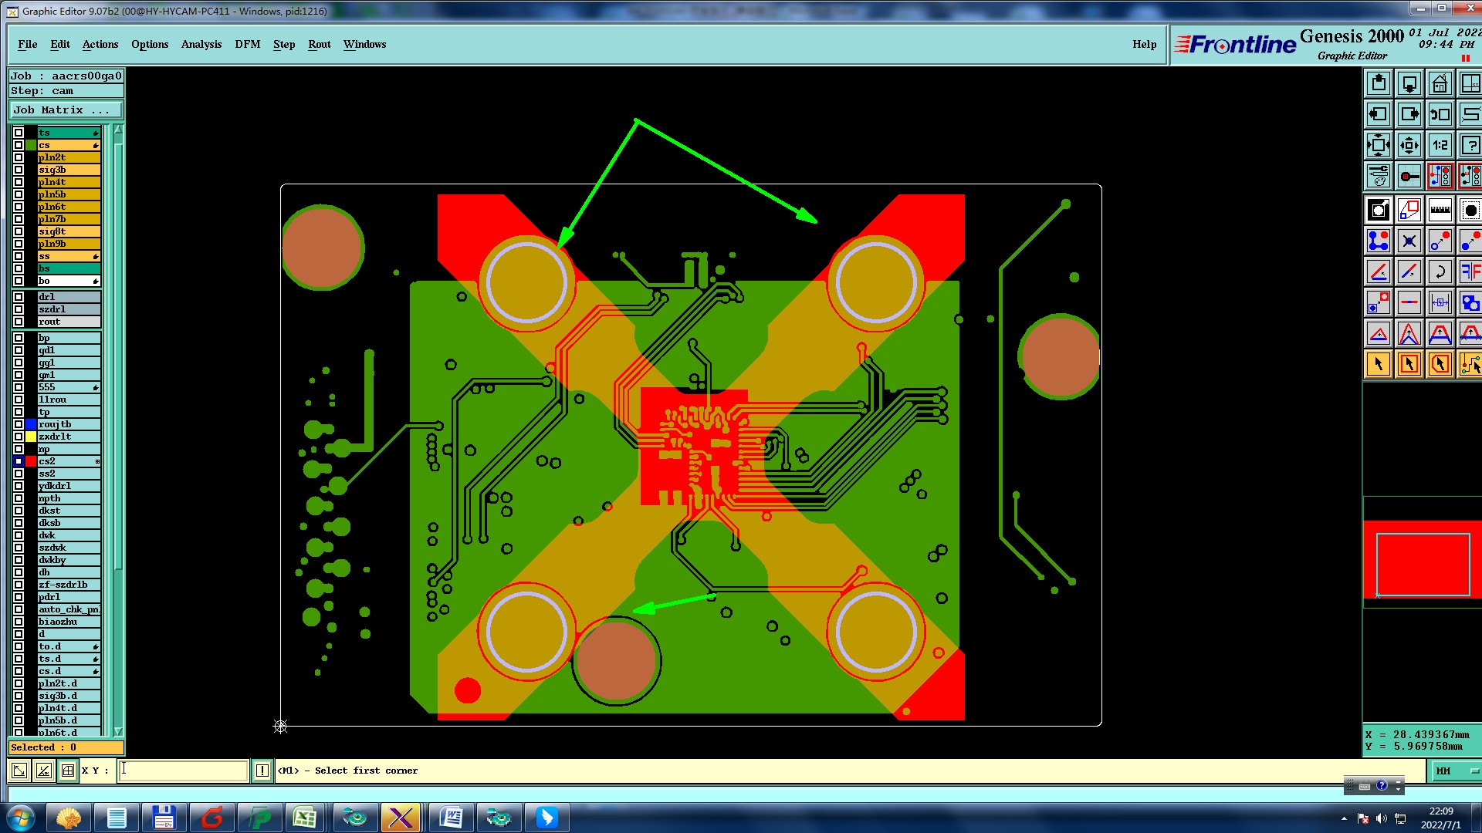The width and height of the screenshot is (1482, 833).
Task: Select the 1:2 zoom icon
Action: coord(1440,145)
